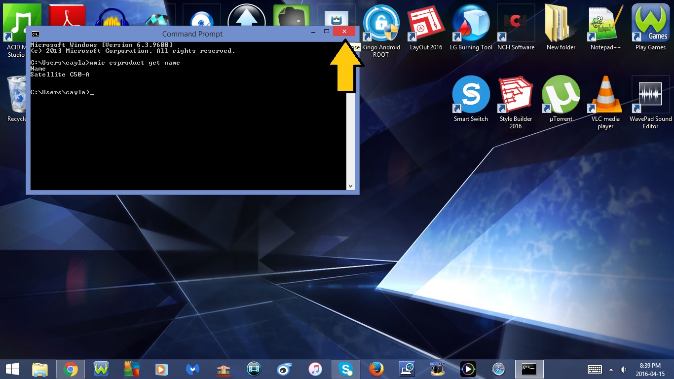Click the green W games taskbar icon

101,369
